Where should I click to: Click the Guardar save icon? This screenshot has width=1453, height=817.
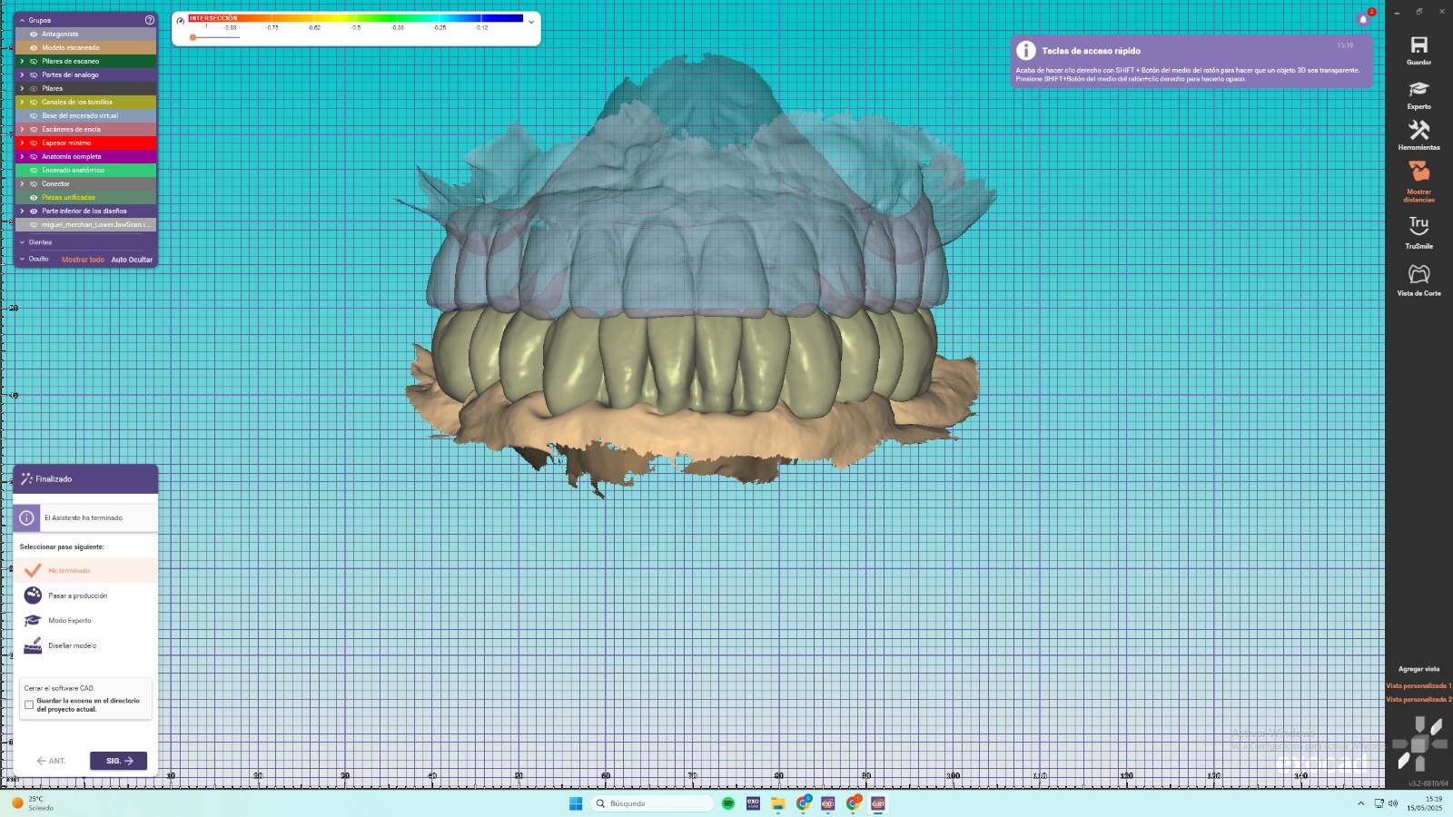point(1418,47)
